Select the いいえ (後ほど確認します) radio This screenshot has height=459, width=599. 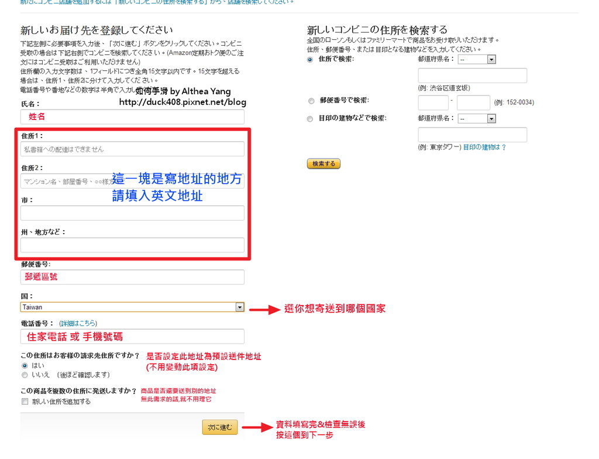[25, 375]
